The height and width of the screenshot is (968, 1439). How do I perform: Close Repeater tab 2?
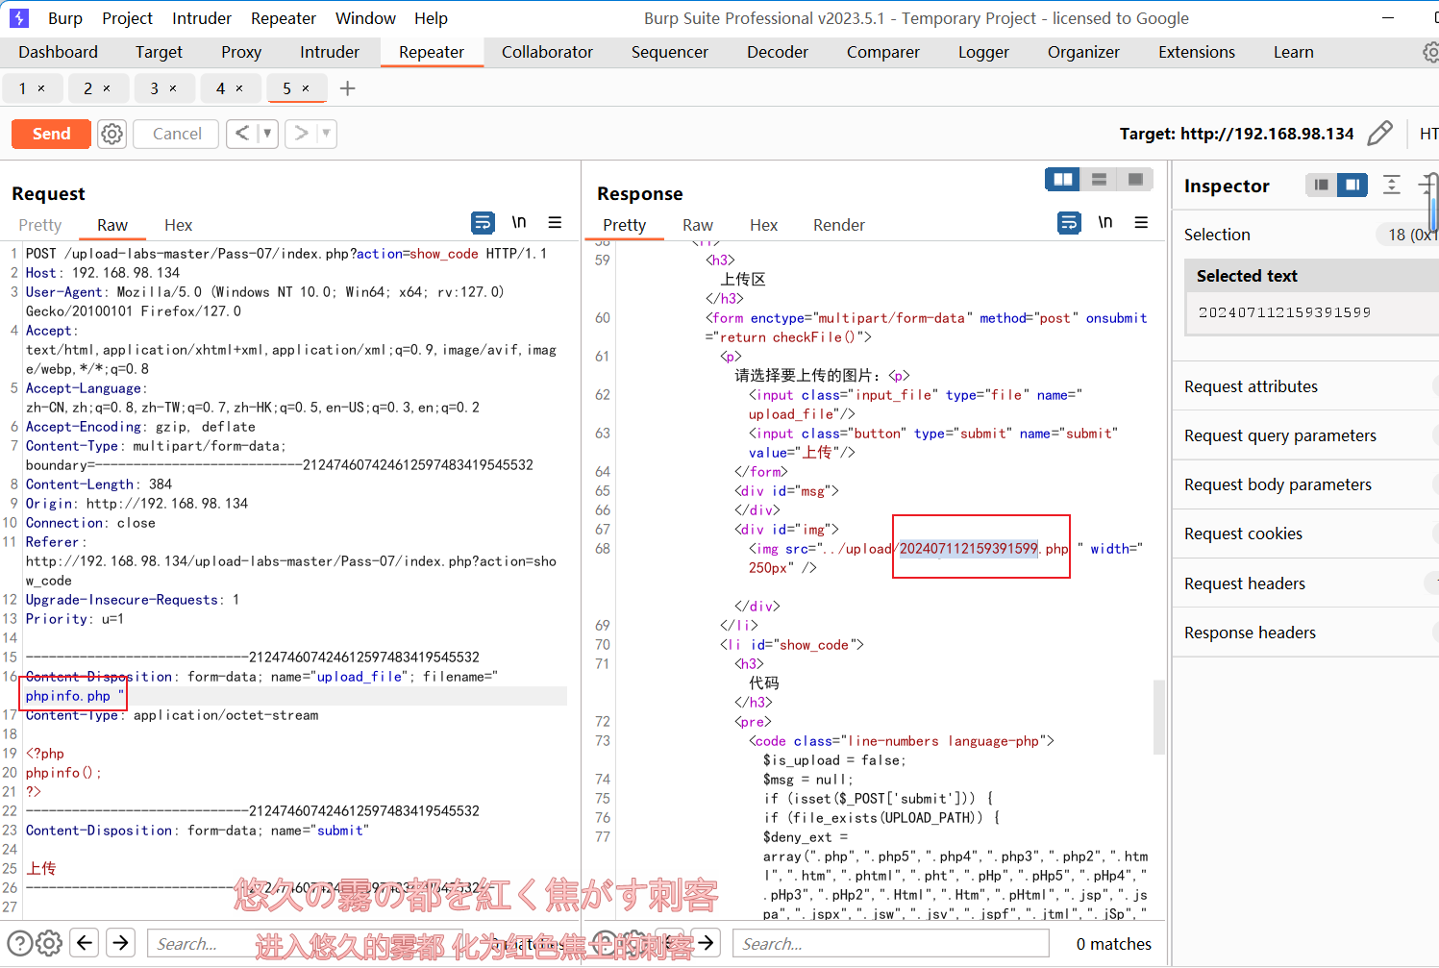tap(107, 88)
